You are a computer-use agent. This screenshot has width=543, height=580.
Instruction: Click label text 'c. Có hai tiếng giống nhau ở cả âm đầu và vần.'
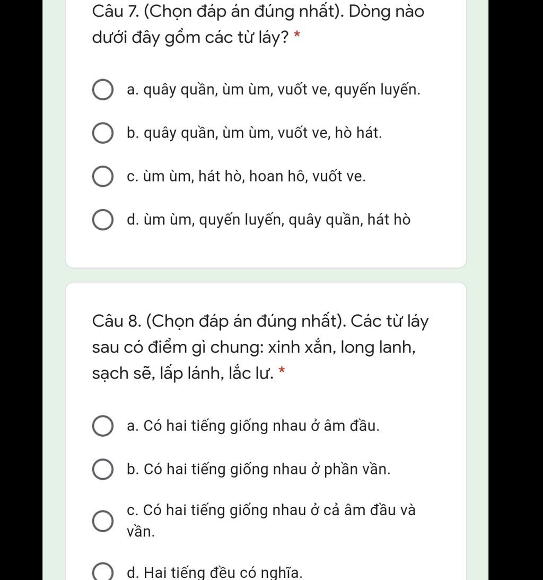tap(271, 521)
